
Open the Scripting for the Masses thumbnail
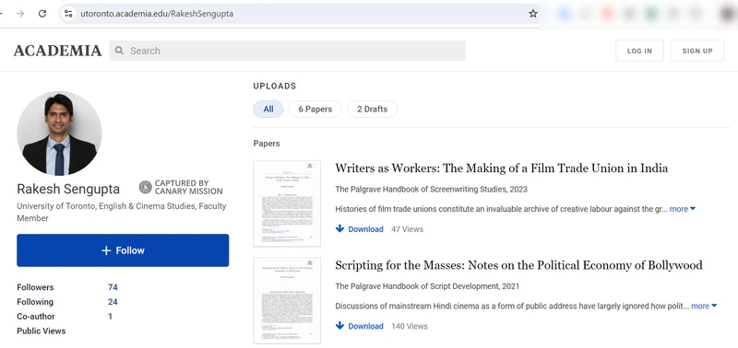pyautogui.click(x=287, y=300)
